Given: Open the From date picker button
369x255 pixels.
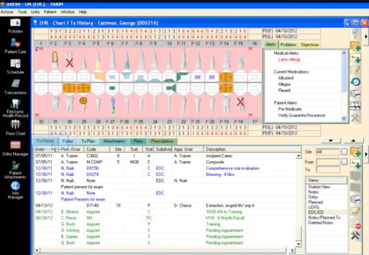Looking at the screenshot, I should 344,162.
